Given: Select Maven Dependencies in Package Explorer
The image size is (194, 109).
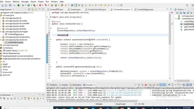Looking at the screenshot, I should 11,53.
